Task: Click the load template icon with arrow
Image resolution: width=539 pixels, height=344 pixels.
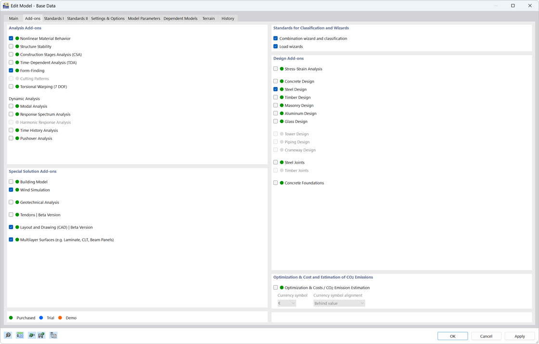Action: [x=32, y=335]
